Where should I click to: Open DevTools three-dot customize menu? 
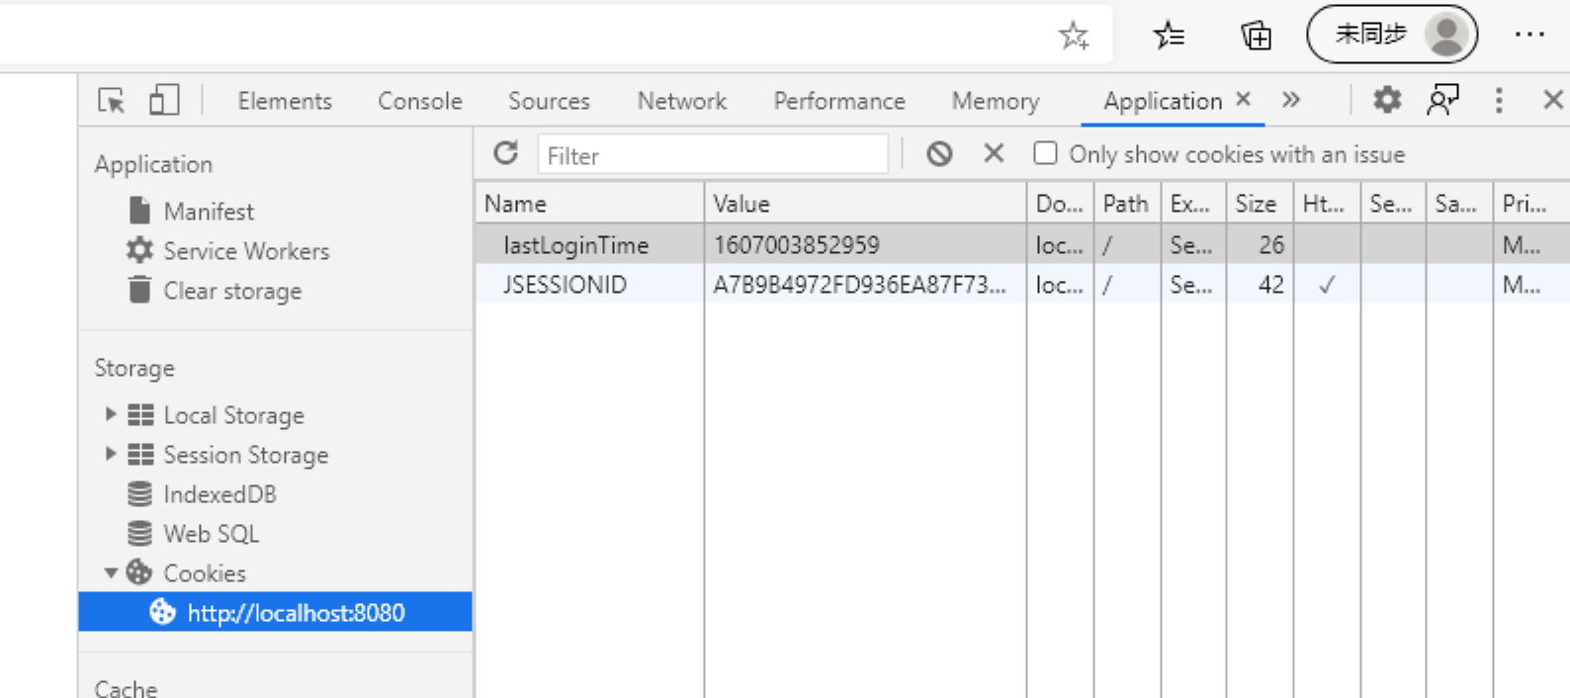pos(1499,100)
